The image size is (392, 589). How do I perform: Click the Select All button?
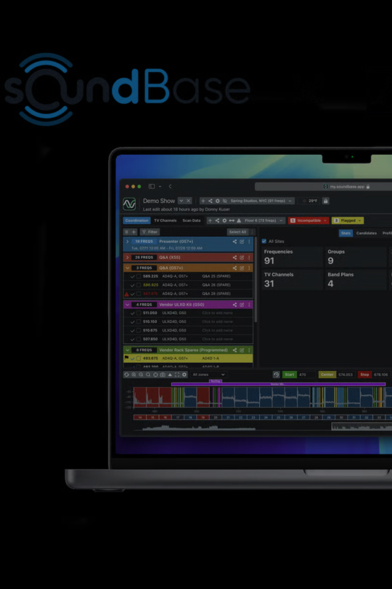pyautogui.click(x=238, y=232)
